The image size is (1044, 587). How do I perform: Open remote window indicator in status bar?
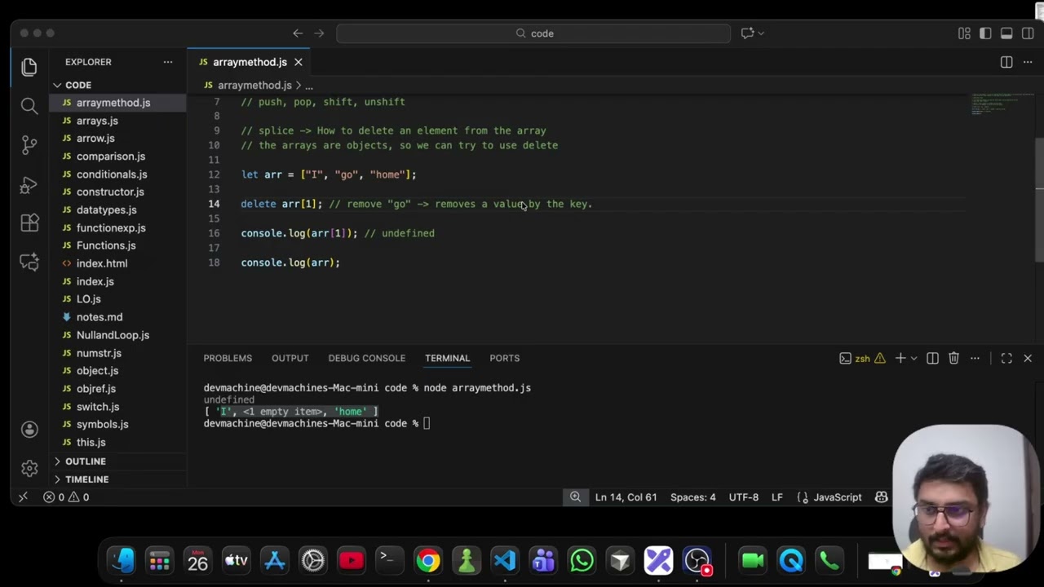point(23,497)
